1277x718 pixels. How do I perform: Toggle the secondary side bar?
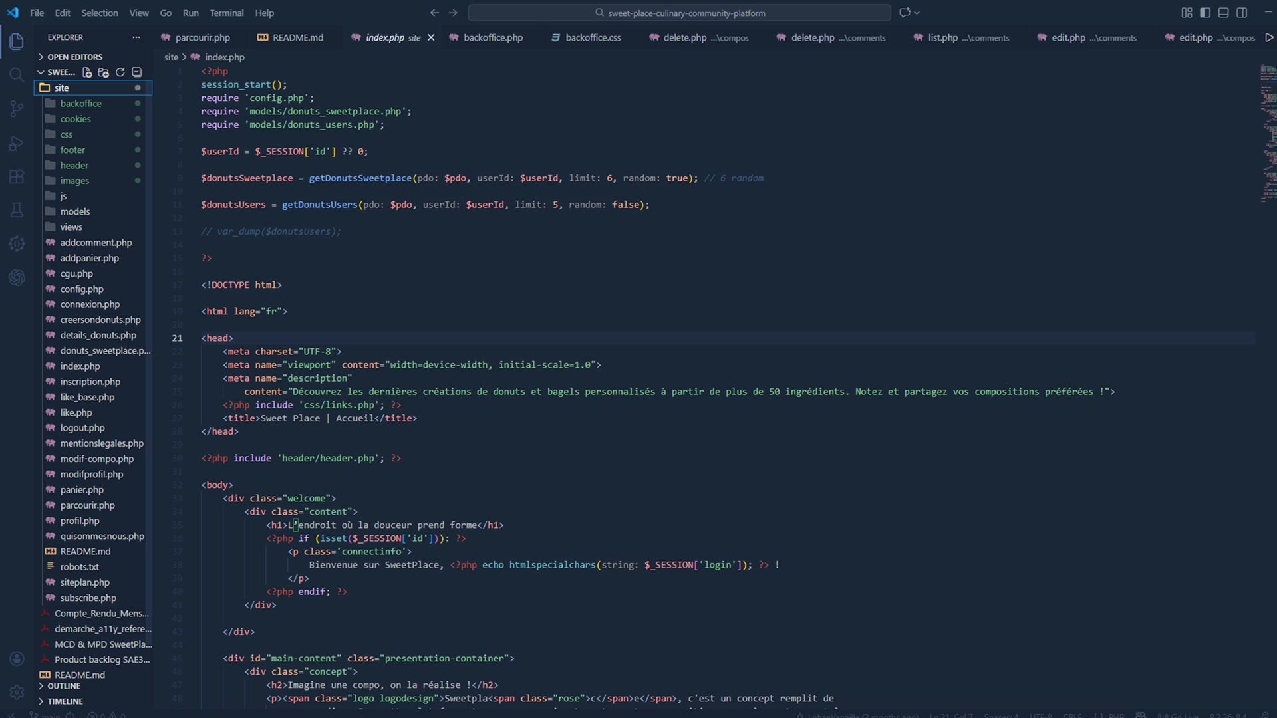[x=1242, y=13]
